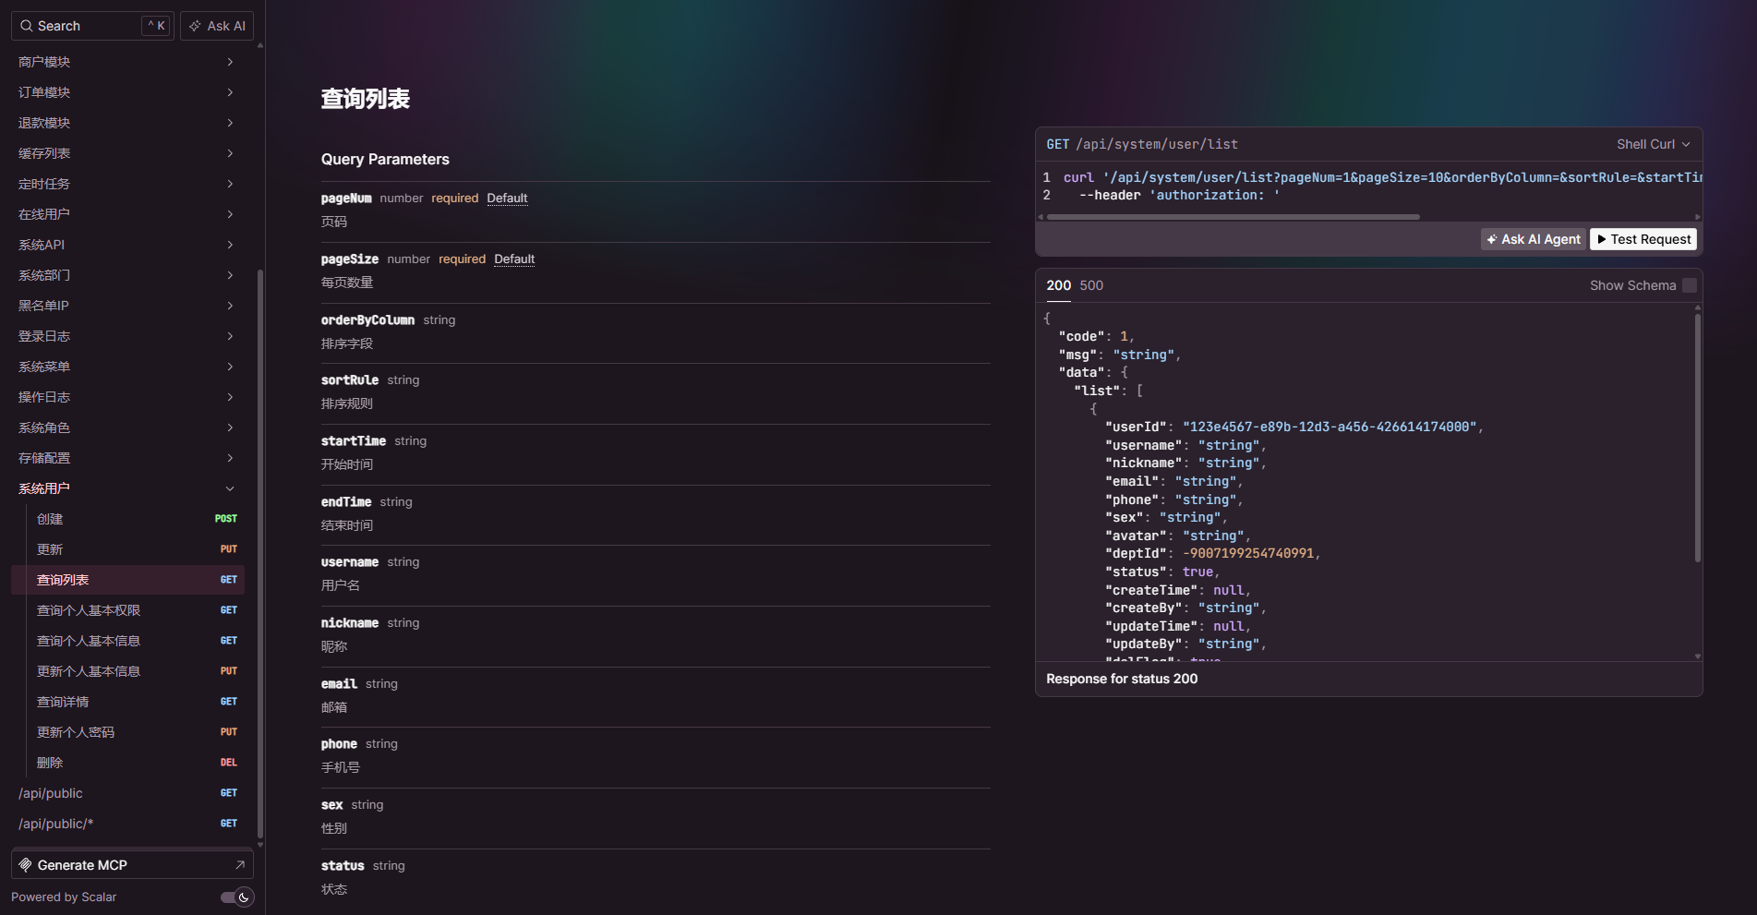Open the Shell Curl language dropdown
This screenshot has height=915, width=1757.
1653,144
